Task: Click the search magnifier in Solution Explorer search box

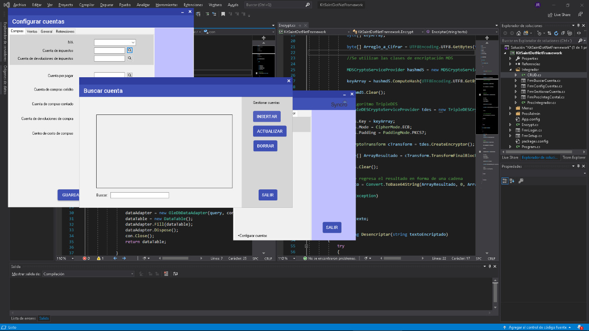Action: point(581,40)
